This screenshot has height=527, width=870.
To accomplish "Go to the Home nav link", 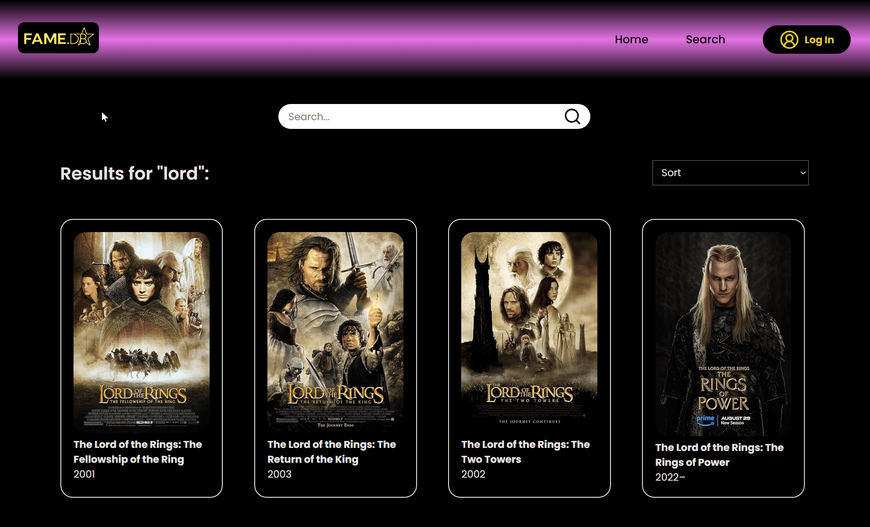I will [631, 39].
